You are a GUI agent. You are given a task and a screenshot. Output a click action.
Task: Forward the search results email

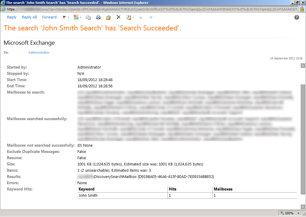49,17
